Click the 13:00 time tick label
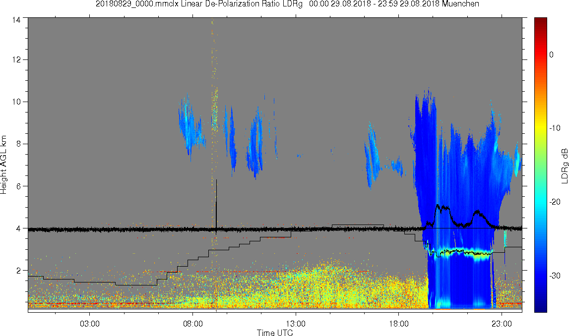Screen dimensions: 569x336 pos(296,324)
